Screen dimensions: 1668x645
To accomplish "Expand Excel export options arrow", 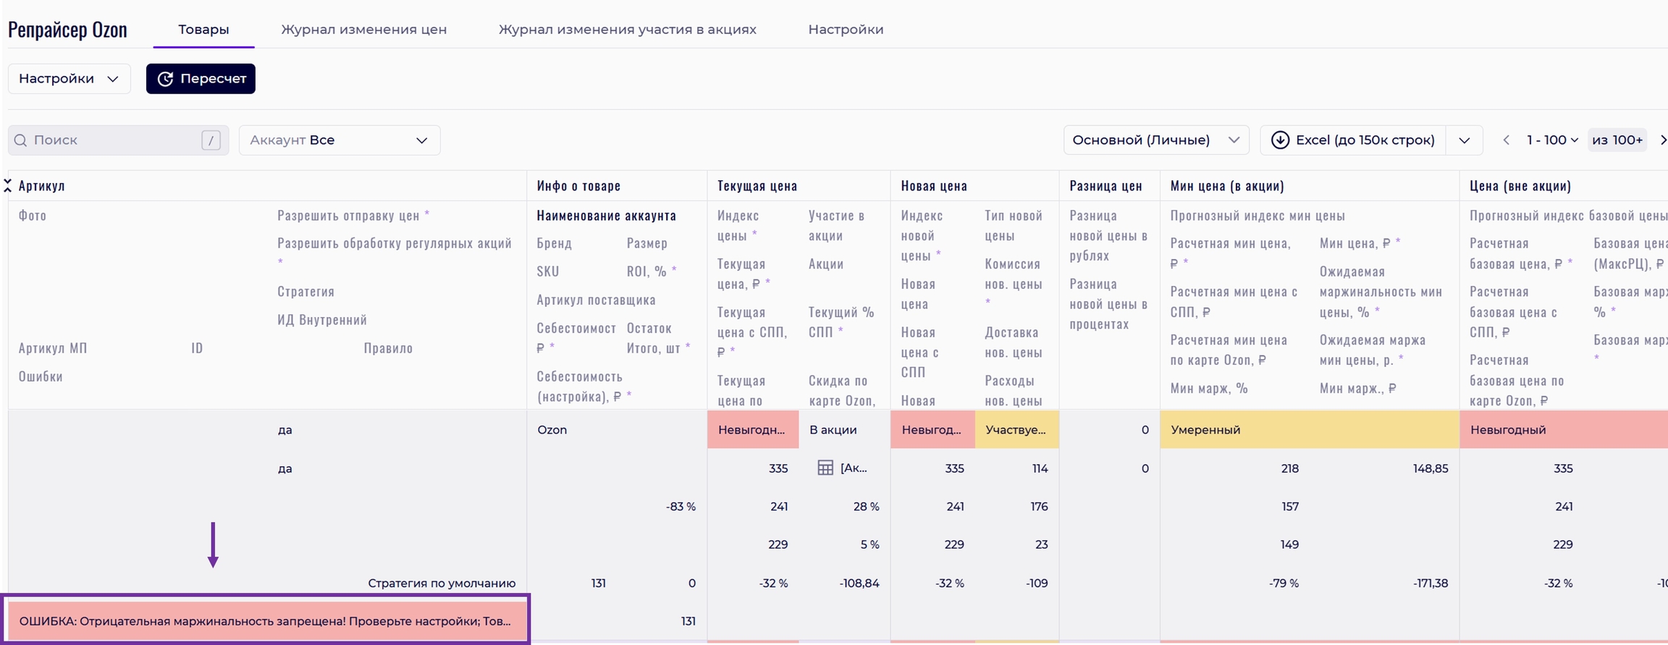I will click(x=1464, y=140).
